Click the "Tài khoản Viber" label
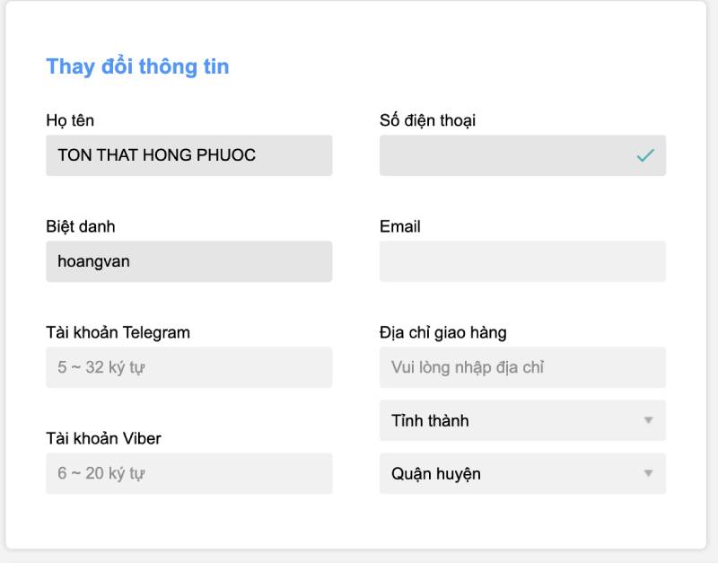This screenshot has height=563, width=718. [x=103, y=438]
